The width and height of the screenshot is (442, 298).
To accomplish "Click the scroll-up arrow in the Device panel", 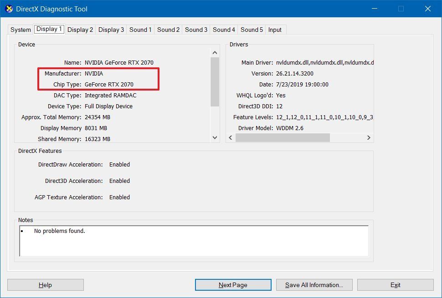I will tap(215, 52).
